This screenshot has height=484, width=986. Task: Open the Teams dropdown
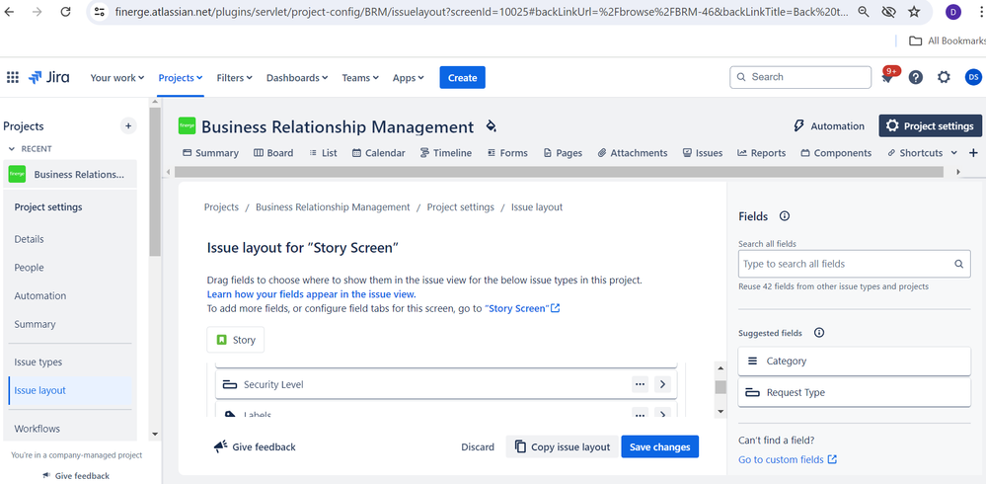click(x=360, y=77)
